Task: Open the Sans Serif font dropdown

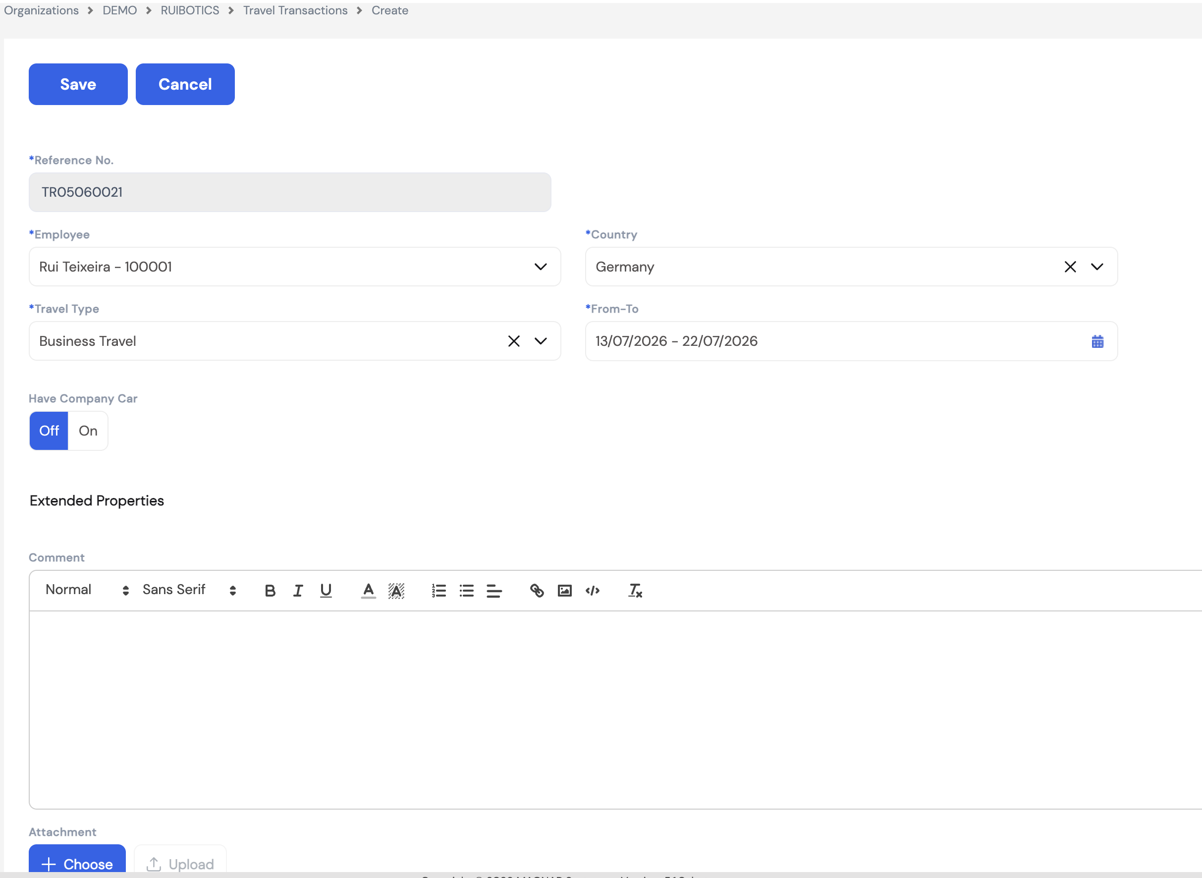Action: pyautogui.click(x=189, y=590)
